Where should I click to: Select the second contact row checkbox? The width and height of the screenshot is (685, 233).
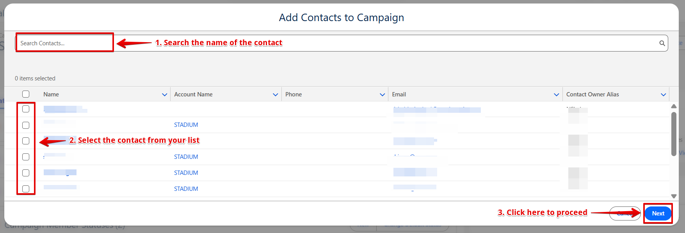(x=26, y=125)
